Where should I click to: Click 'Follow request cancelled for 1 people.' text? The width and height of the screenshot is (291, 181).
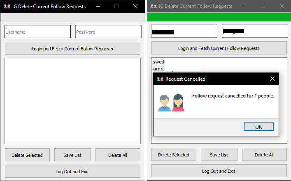(x=233, y=96)
